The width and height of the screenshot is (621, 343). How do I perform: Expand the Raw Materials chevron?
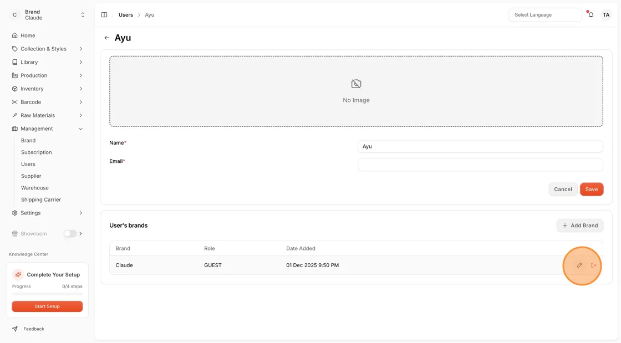point(81,115)
